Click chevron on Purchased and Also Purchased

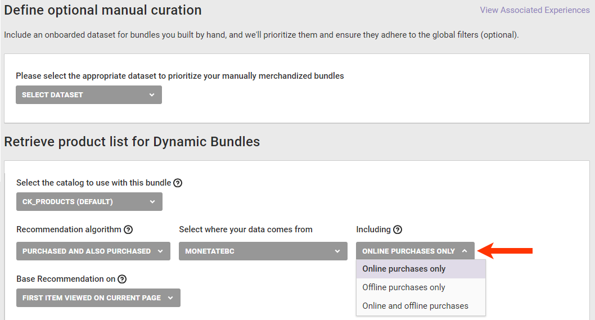click(x=160, y=251)
